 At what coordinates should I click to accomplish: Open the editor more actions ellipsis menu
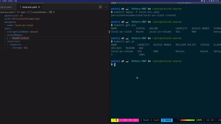coord(106,7)
